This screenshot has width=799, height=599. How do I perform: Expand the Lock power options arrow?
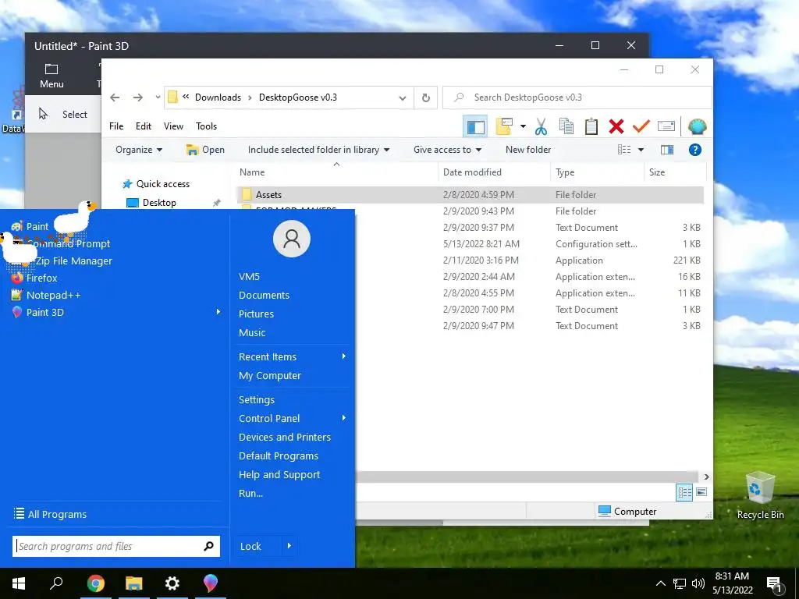(x=289, y=546)
